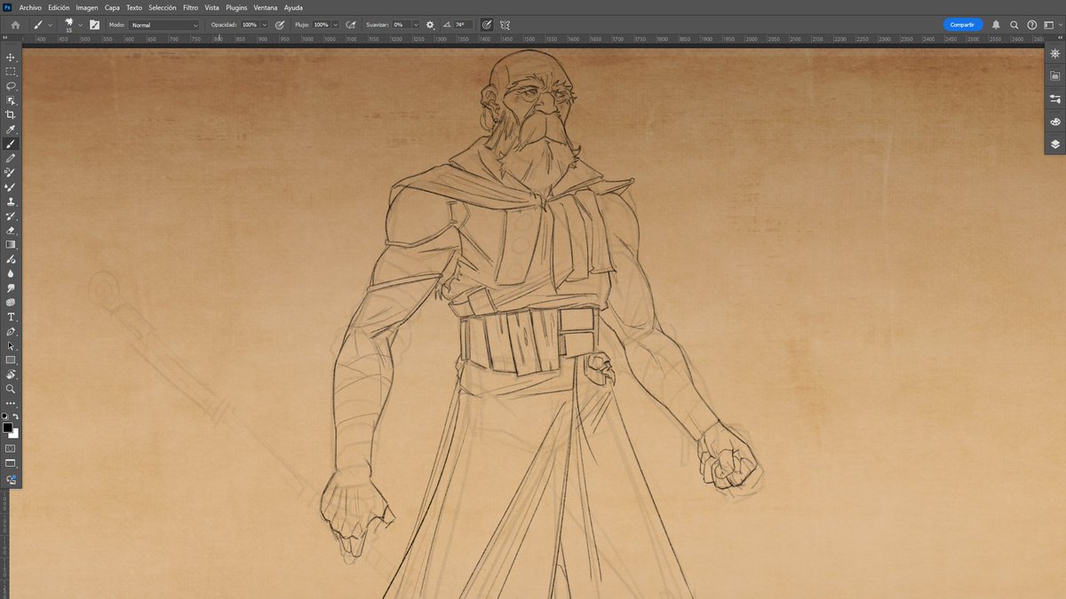
Task: Open the Capa menu
Action: 112,7
